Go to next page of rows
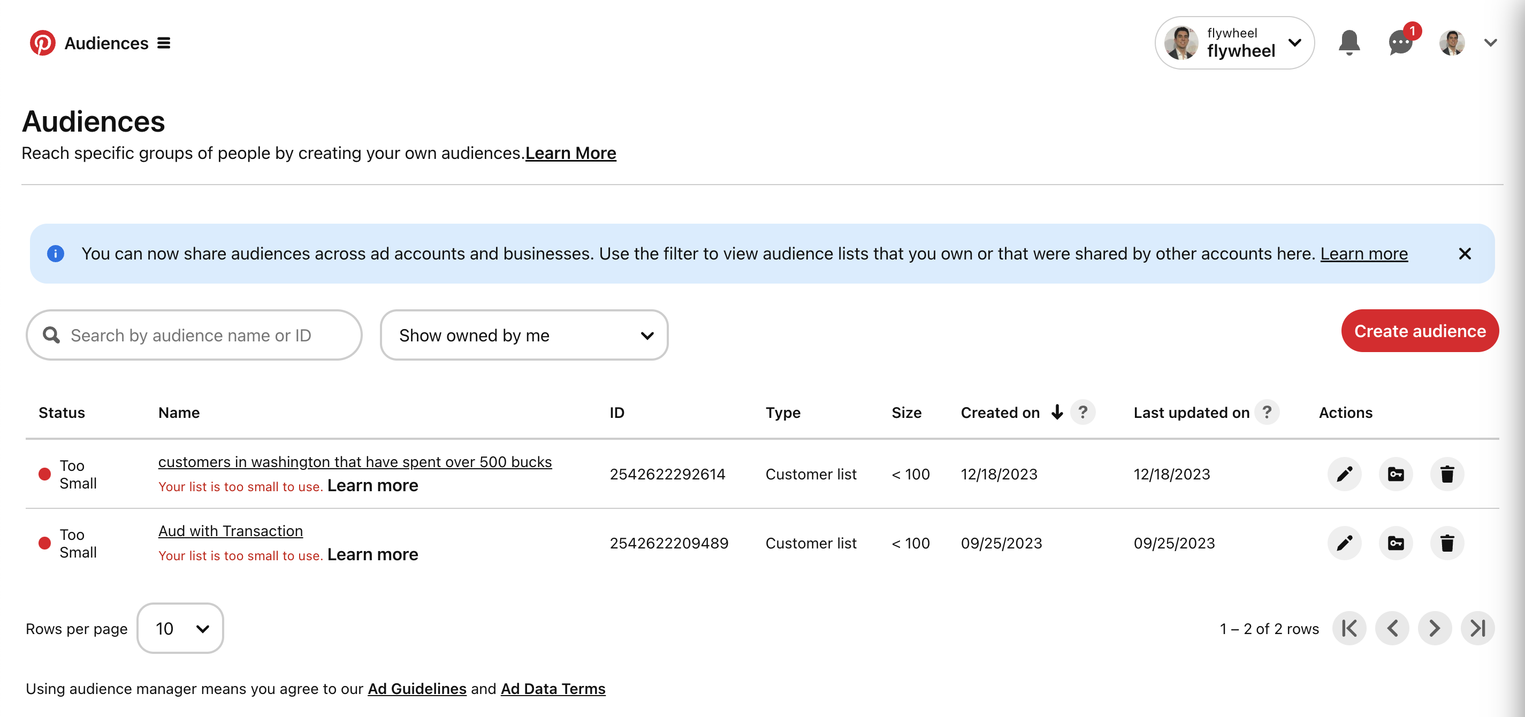This screenshot has height=717, width=1525. pyautogui.click(x=1435, y=628)
